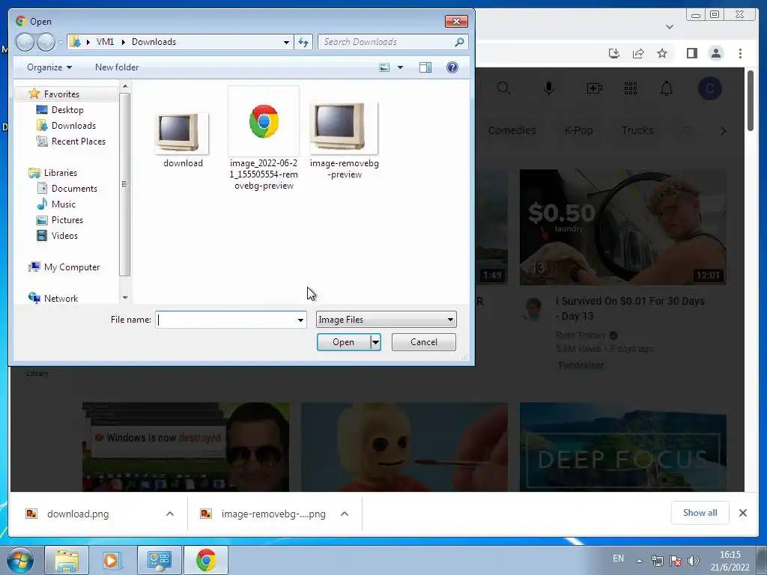767x575 pixels.
Task: Select the K-Pop filter chip
Action: pos(579,130)
